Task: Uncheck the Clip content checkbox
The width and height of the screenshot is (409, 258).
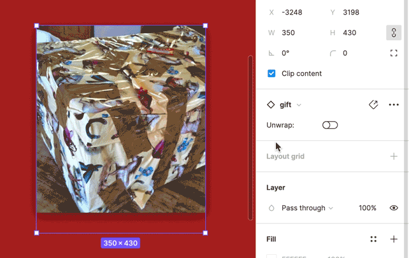Action: pyautogui.click(x=271, y=73)
